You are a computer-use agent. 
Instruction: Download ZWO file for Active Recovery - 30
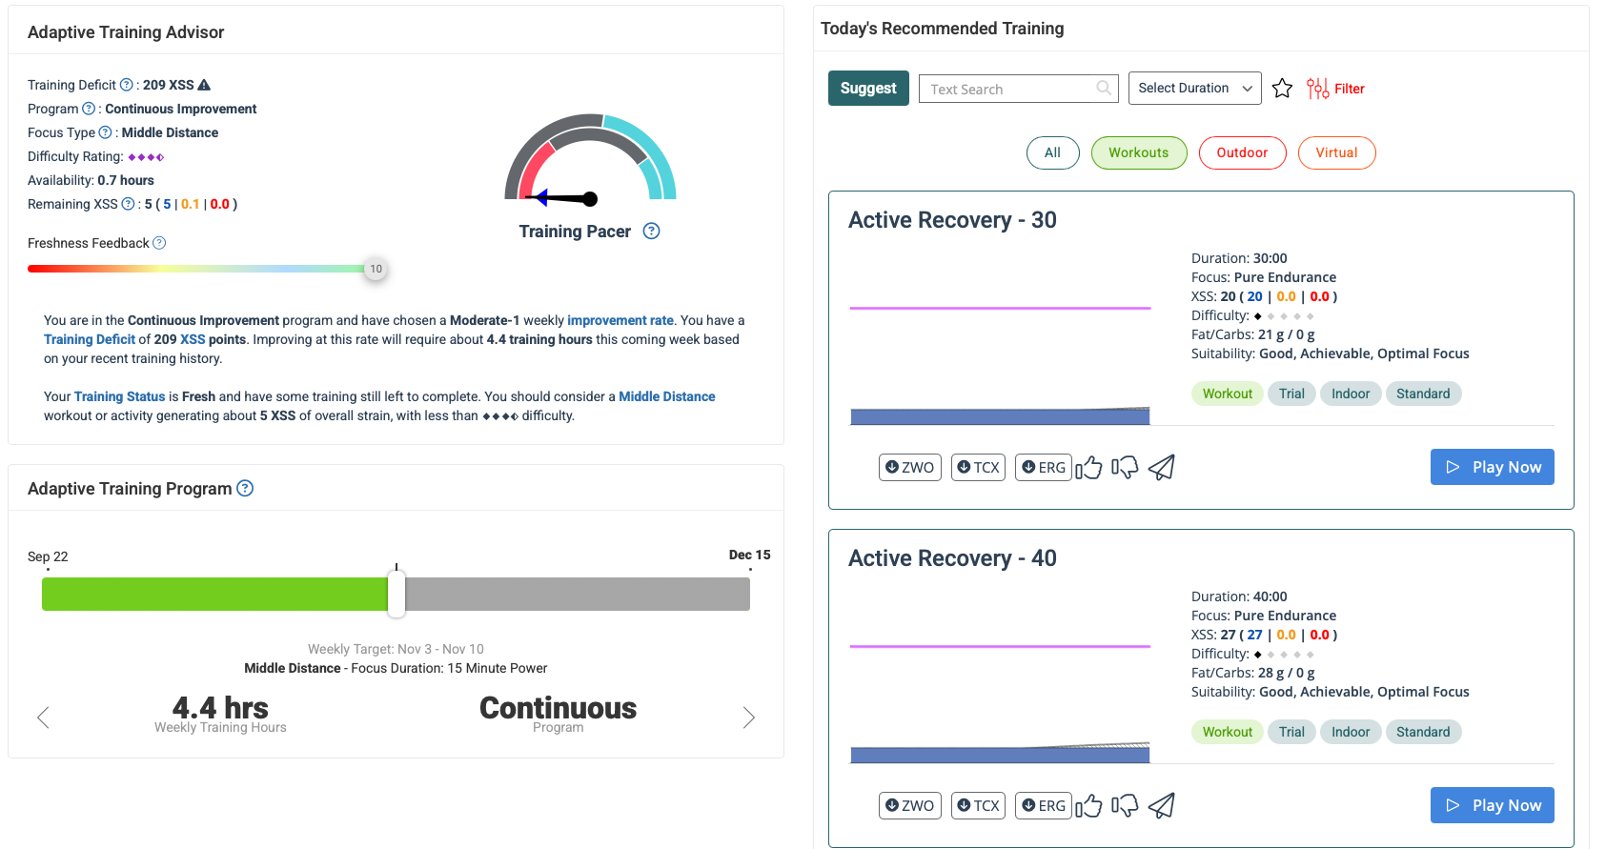tap(909, 467)
